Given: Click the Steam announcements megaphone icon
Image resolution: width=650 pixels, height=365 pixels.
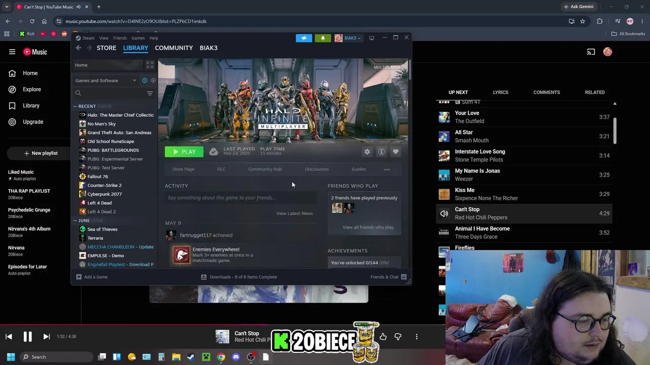Looking at the screenshot, I should click(x=304, y=38).
